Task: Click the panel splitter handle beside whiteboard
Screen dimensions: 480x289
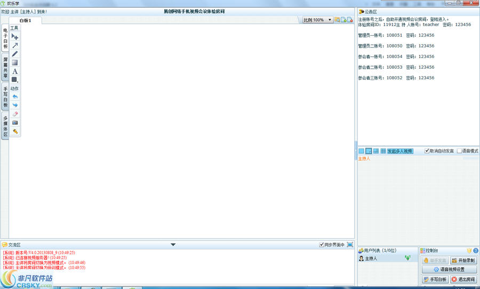Action: coord(356,150)
